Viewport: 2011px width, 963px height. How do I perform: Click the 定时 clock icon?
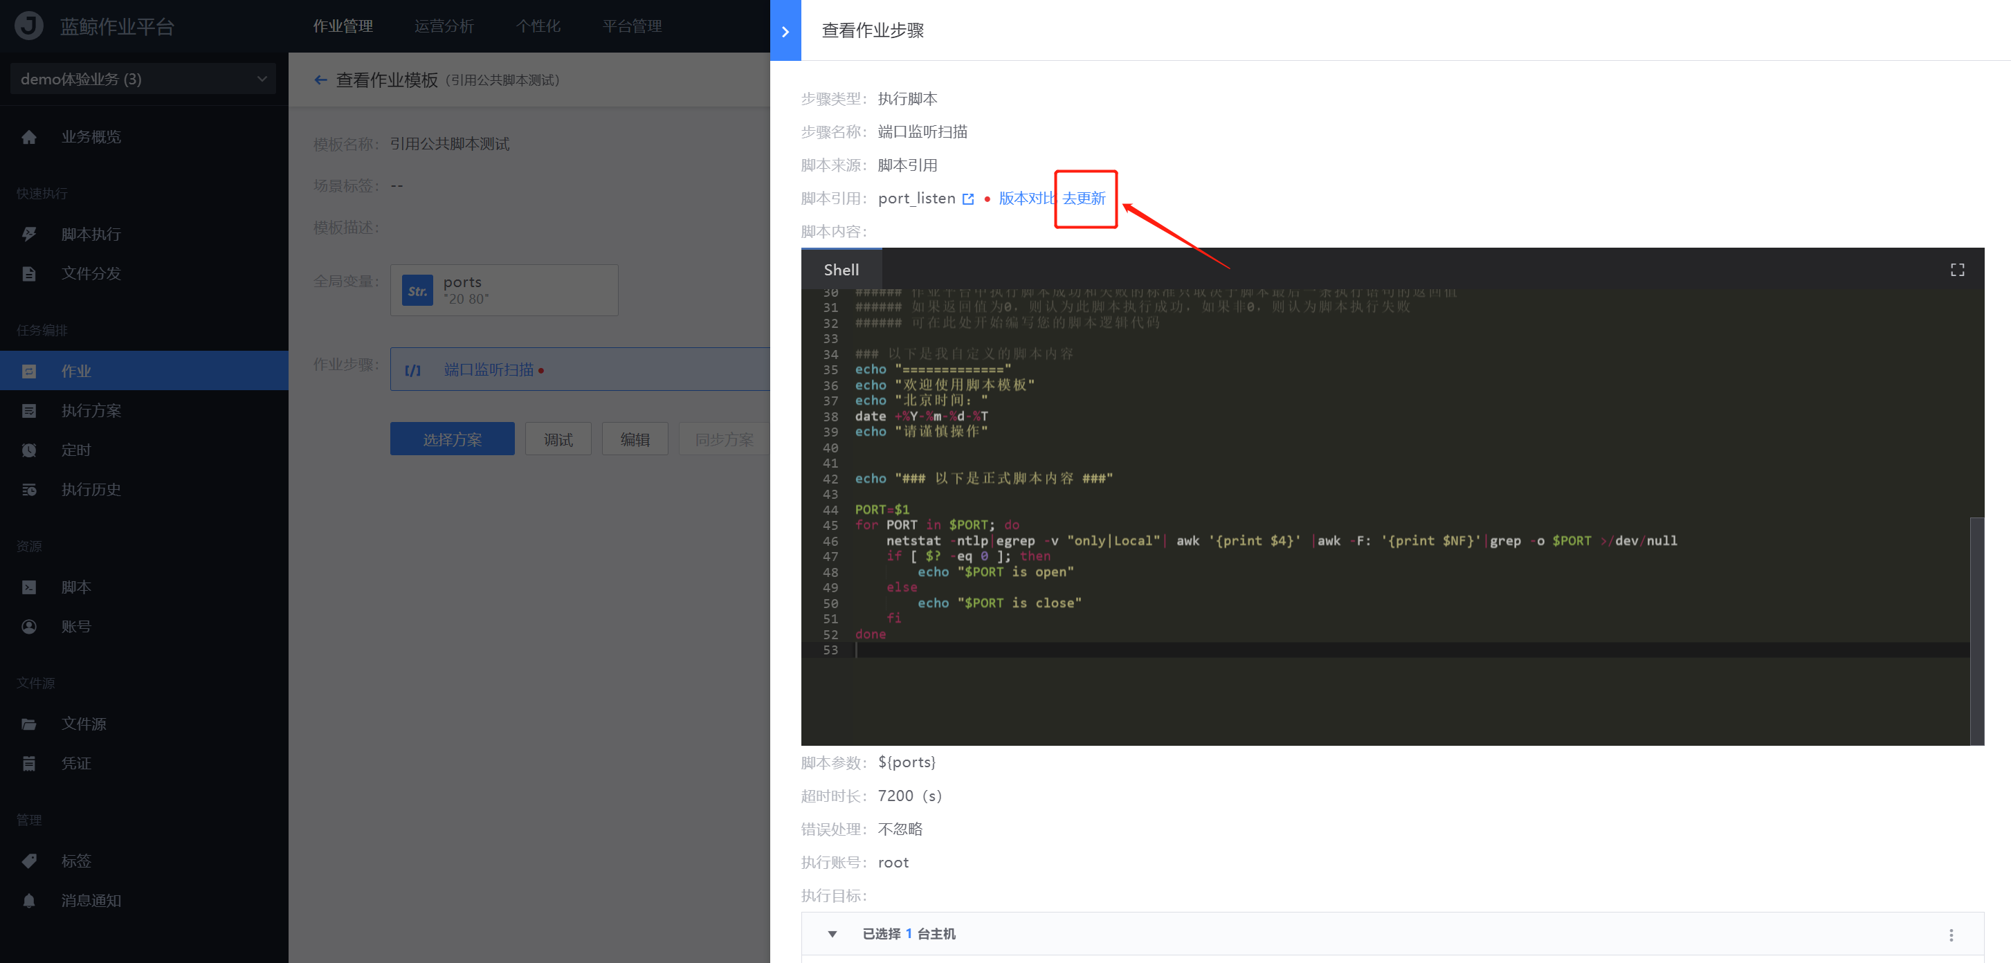tap(29, 450)
